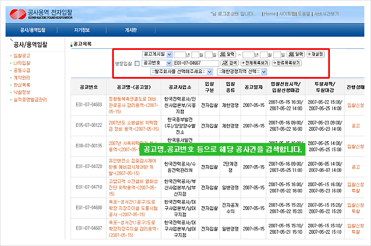The height and width of the screenshot is (246, 371).
Task: Click the end date month input field
Action: [x=264, y=55]
